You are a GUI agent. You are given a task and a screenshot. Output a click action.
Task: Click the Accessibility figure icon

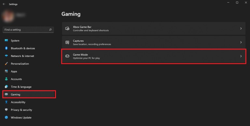(7, 102)
